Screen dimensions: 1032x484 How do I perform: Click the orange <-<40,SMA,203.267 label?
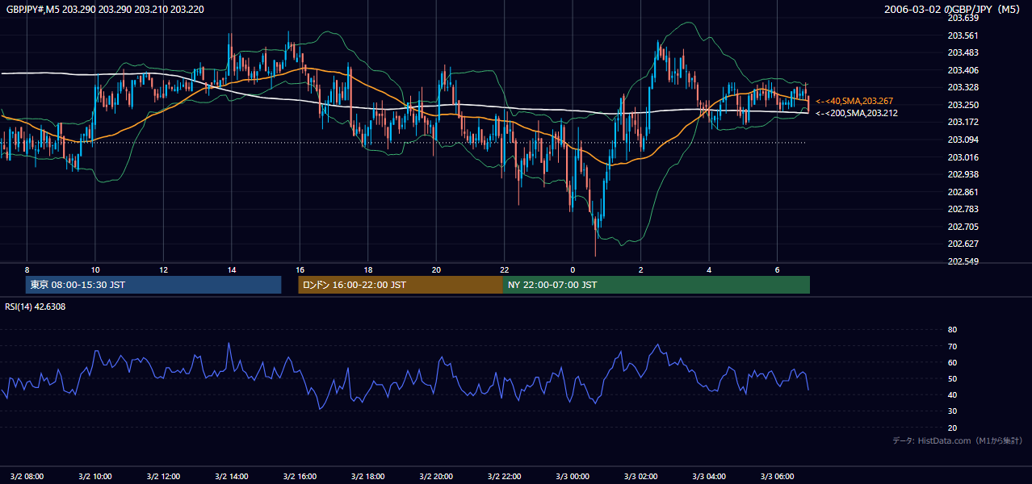tap(856, 101)
